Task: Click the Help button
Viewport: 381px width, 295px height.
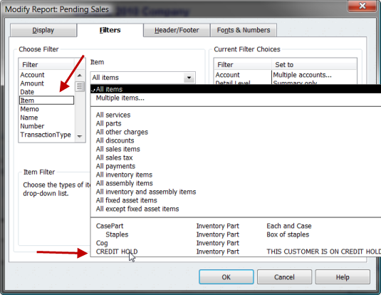Action: pos(343,277)
